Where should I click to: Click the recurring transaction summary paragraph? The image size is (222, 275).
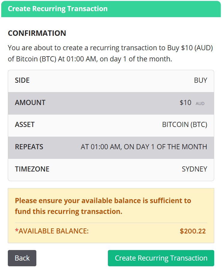[x=110, y=53]
